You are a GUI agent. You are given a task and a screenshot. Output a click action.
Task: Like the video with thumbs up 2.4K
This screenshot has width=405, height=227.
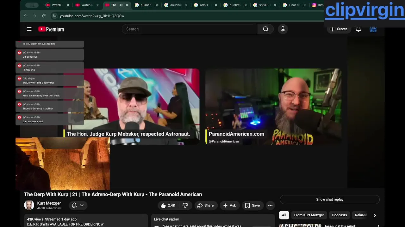point(168,206)
